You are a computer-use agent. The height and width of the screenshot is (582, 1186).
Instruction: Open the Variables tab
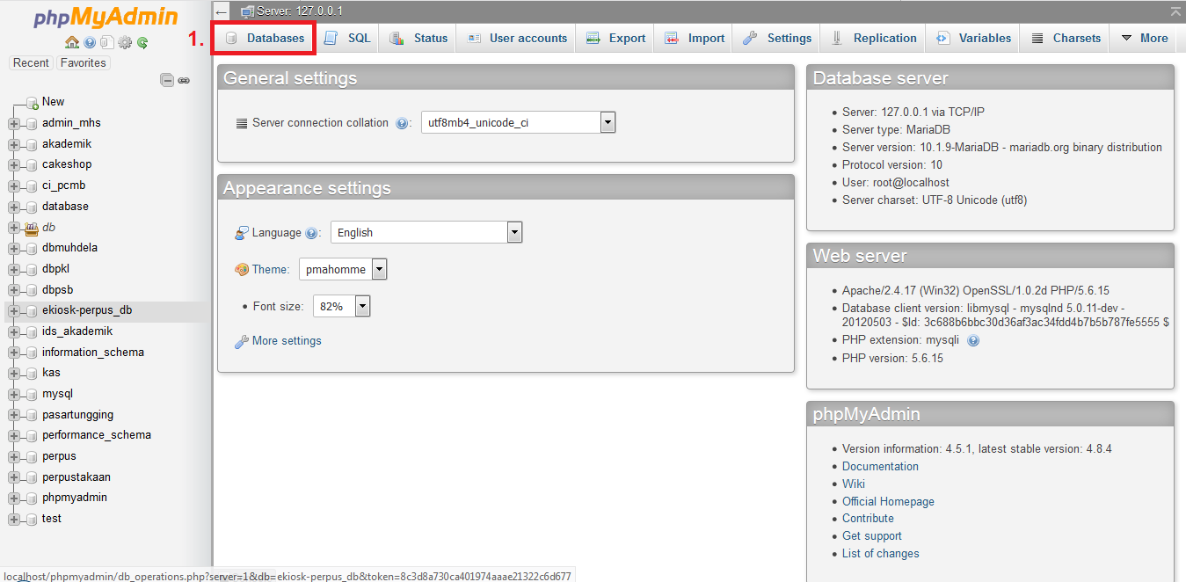(x=973, y=38)
